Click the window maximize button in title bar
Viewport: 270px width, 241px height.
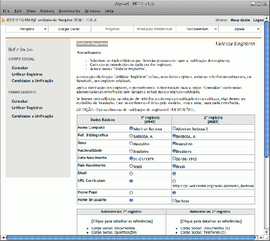259,4
